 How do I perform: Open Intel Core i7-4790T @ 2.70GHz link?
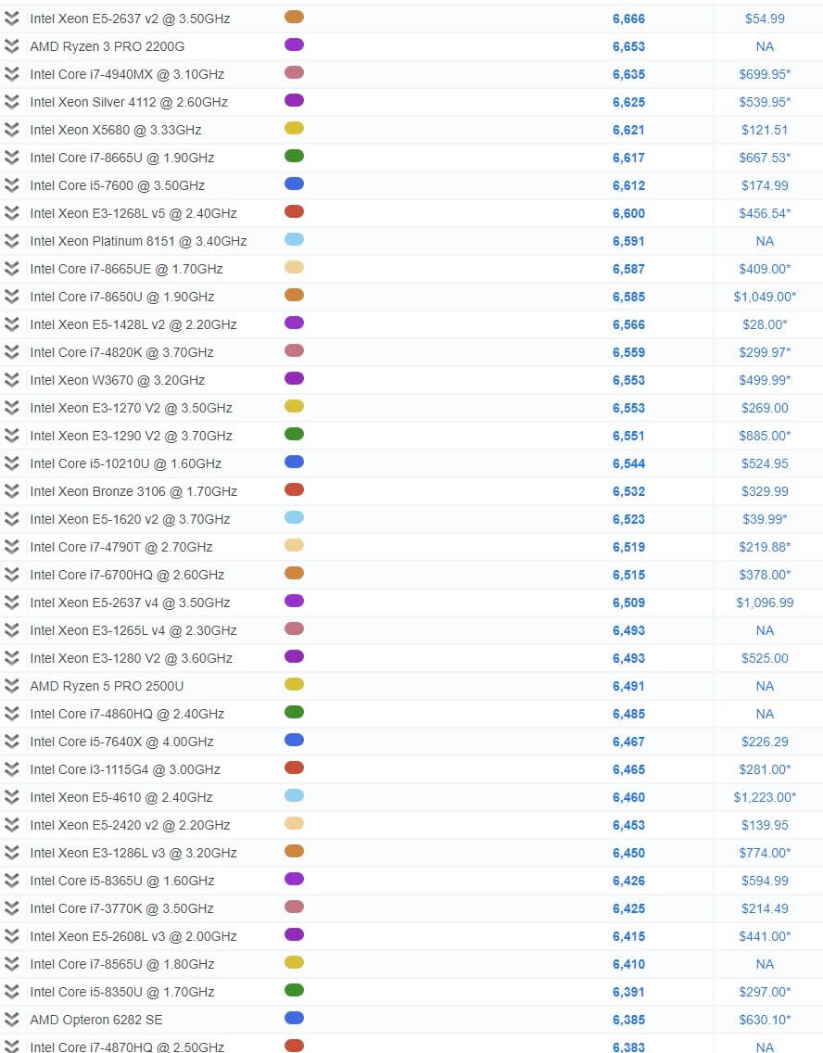pos(120,547)
